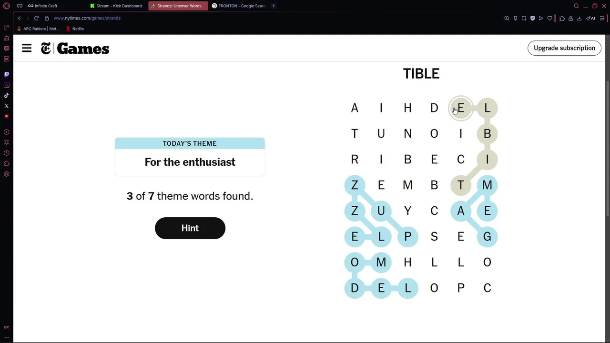Switch to Stream - Kick Dashboard tab
Screen dimensions: 610x343
coord(118,6)
